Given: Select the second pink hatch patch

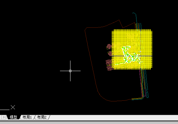Looking at the screenshot, I should click(110, 54).
